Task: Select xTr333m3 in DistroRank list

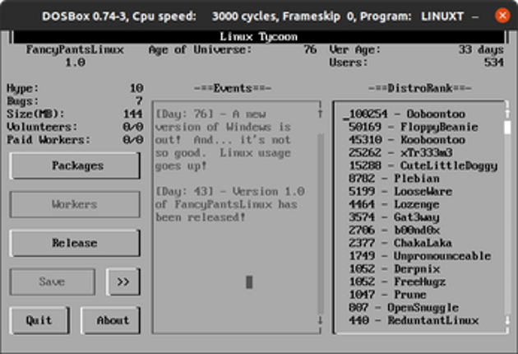Action: pyautogui.click(x=400, y=153)
